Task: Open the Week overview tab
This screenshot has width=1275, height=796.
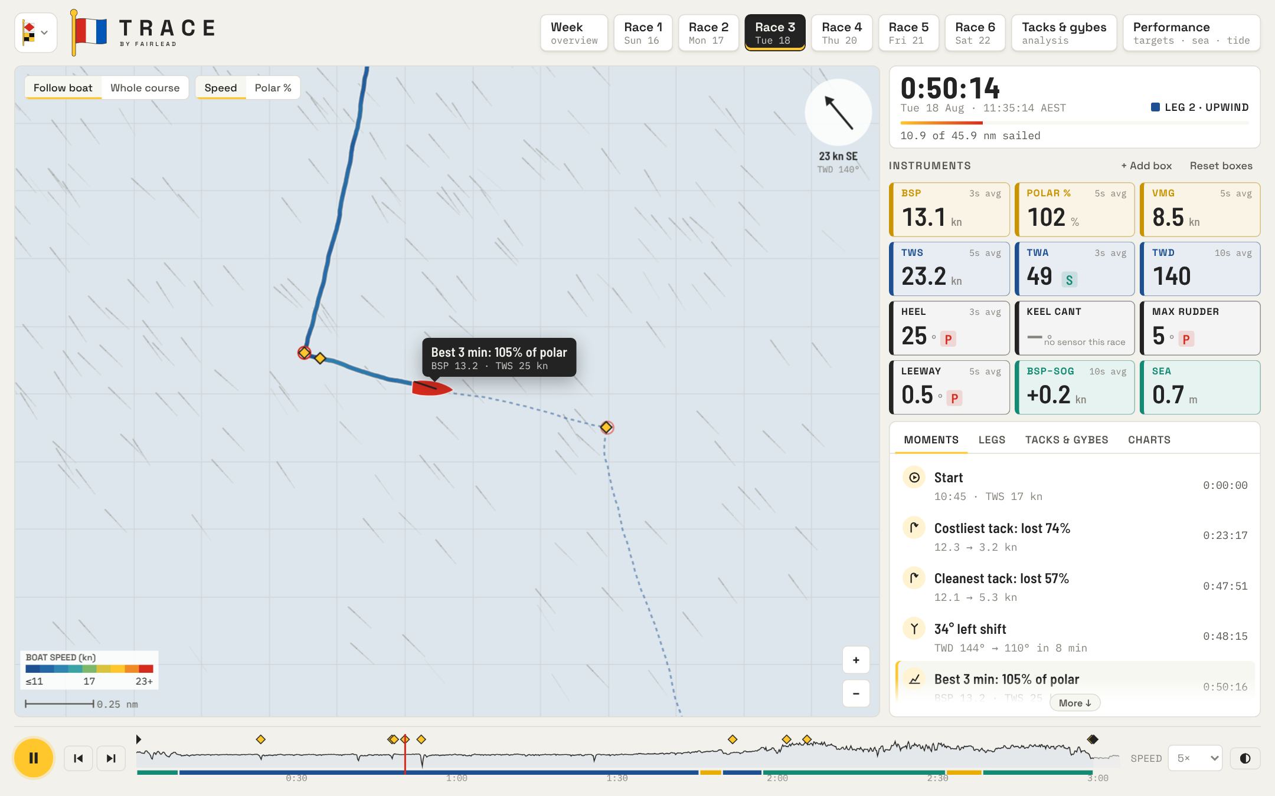Action: 574,33
